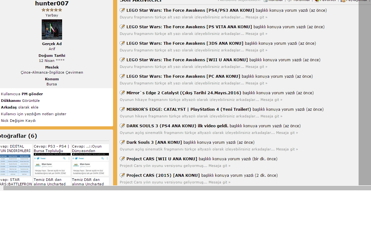The height and width of the screenshot is (232, 371).
Task: Click the pencil icon beside Project CARS WII U entry
Action: click(122, 159)
